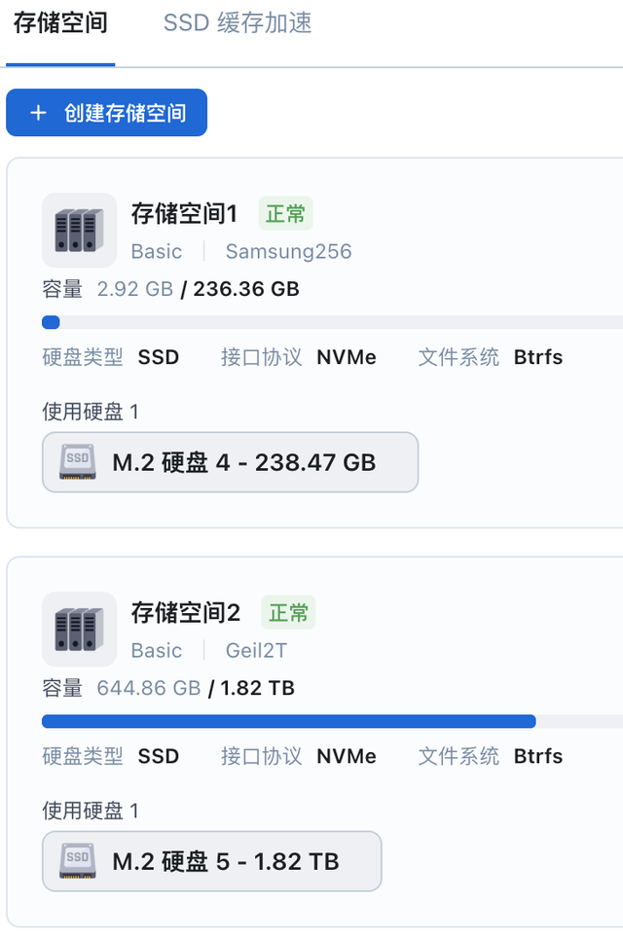Click the plus icon on 创建存储空间
This screenshot has width=623, height=938.
tap(38, 113)
